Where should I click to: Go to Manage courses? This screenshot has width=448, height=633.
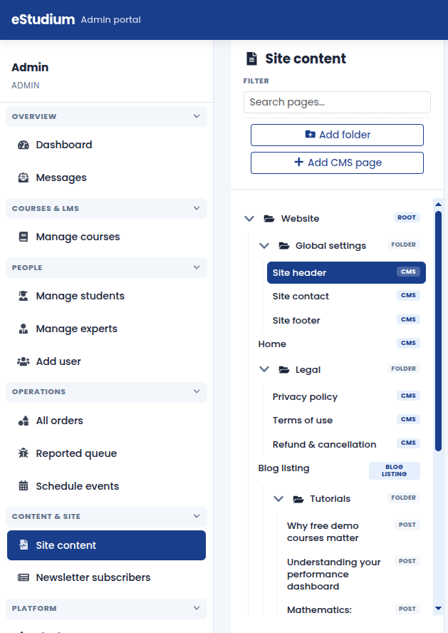pos(106,237)
